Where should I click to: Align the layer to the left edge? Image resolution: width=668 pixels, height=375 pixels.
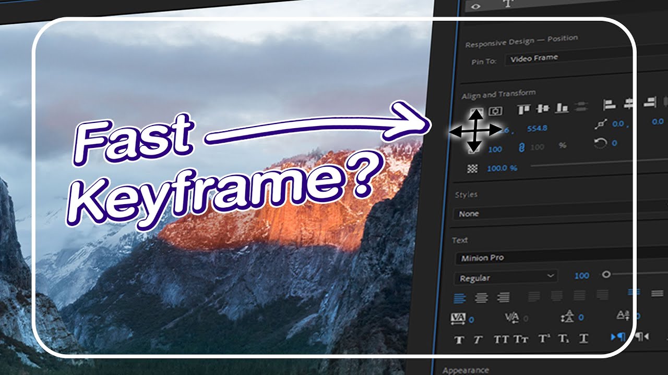point(610,104)
